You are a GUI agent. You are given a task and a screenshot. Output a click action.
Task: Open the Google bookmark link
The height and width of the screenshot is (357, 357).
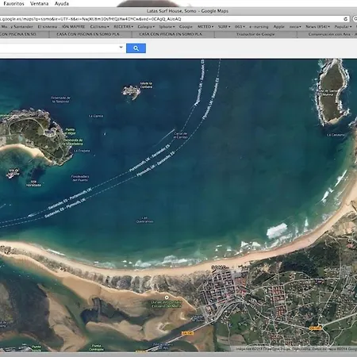[186, 27]
